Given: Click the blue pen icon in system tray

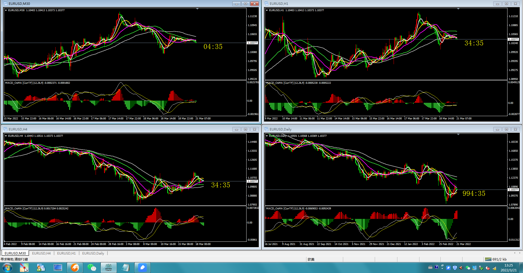Looking at the screenshot, I should tap(448, 268).
